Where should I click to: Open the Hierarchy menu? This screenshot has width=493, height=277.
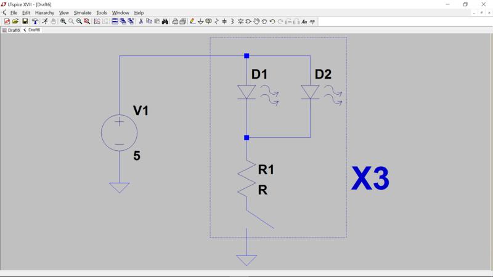click(44, 12)
